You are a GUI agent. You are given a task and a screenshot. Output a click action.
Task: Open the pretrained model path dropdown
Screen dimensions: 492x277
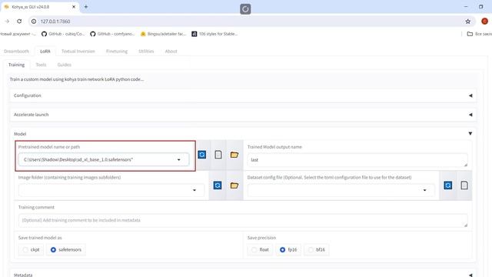tap(179, 160)
